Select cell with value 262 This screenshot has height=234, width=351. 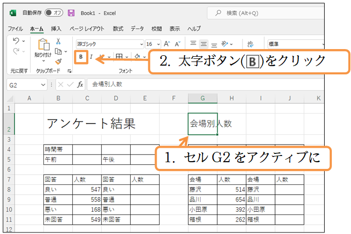(x=232, y=220)
